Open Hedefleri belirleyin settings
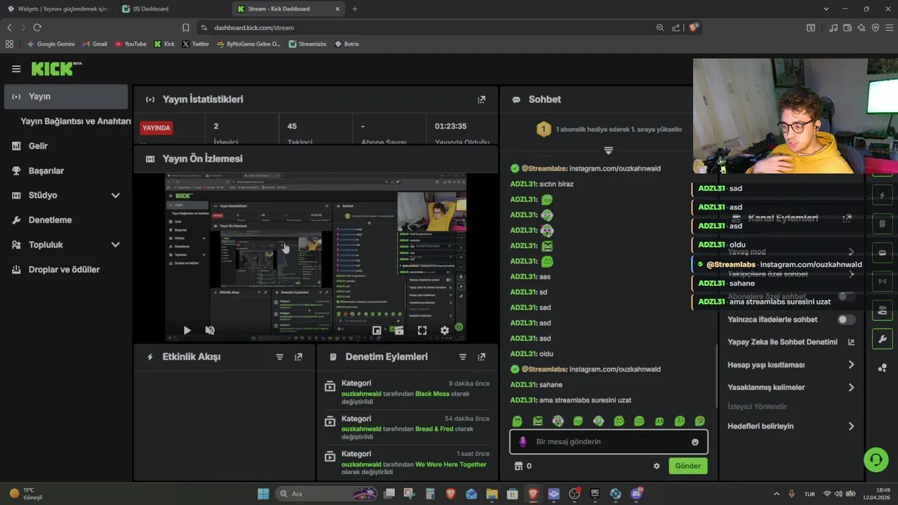The width and height of the screenshot is (898, 505). point(791,426)
